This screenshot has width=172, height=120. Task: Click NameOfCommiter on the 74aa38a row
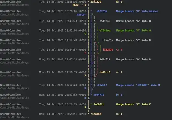(x=11, y=114)
